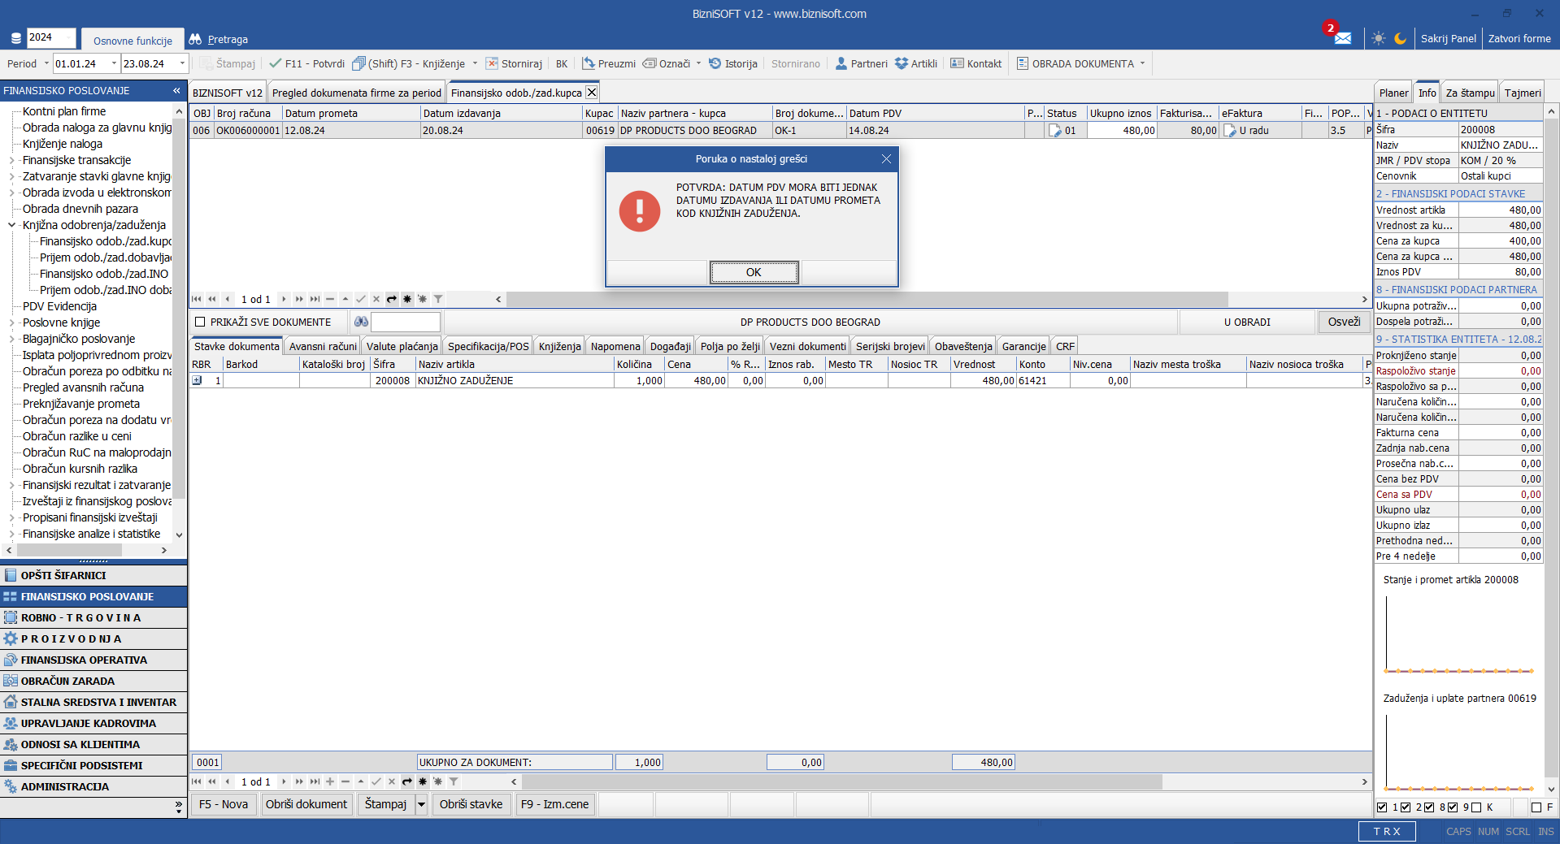Toggle the K checkbox in info panel footer

(x=1476, y=807)
